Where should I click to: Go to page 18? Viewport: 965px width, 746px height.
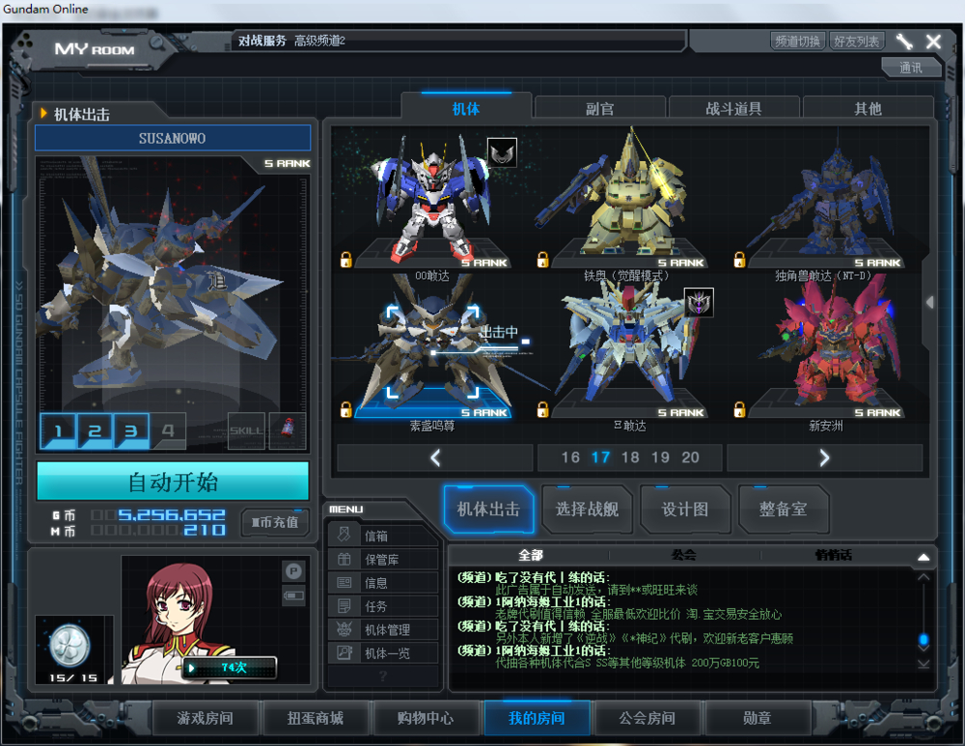(630, 457)
